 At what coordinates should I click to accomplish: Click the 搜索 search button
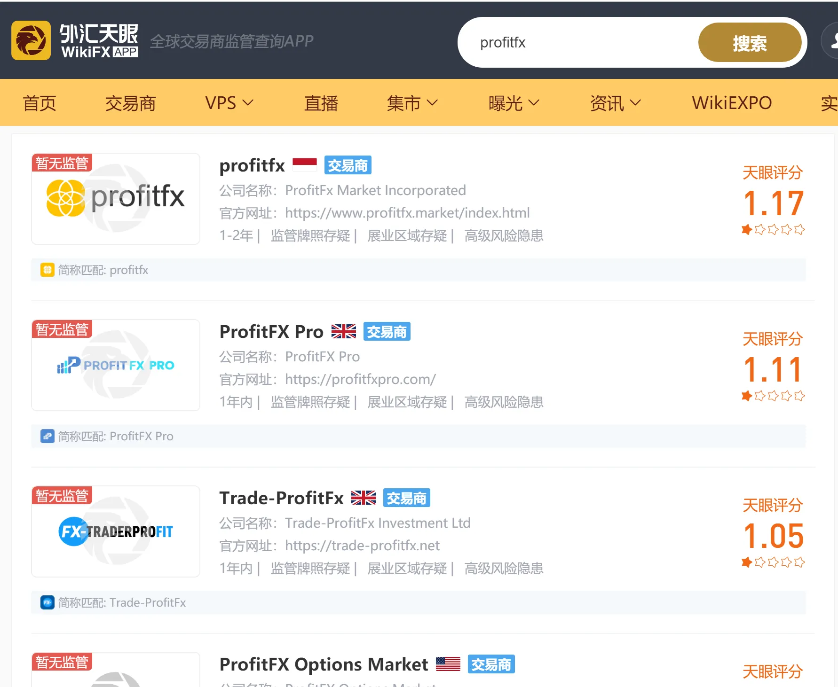[750, 43]
